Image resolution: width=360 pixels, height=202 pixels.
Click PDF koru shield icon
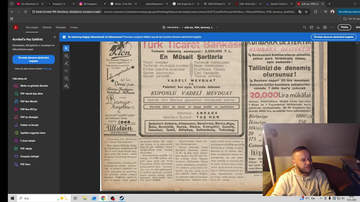point(16,164)
